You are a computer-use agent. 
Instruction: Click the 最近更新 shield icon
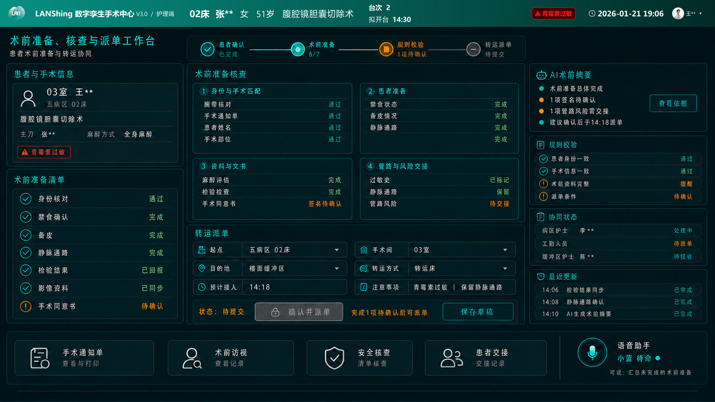(x=541, y=277)
